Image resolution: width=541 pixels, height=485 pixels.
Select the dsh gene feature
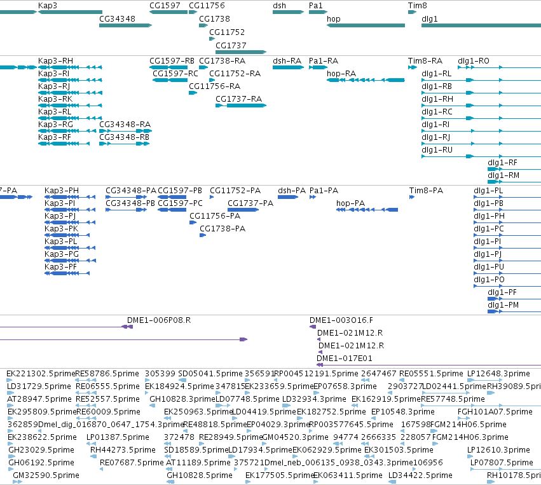[x=288, y=12]
